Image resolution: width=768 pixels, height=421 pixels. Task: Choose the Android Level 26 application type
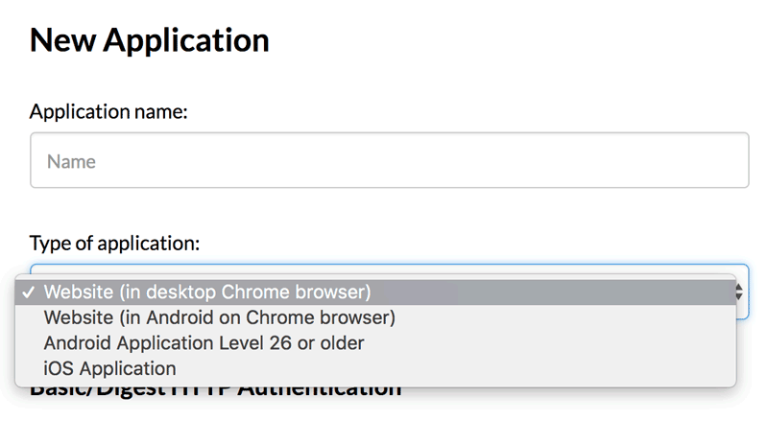[204, 342]
